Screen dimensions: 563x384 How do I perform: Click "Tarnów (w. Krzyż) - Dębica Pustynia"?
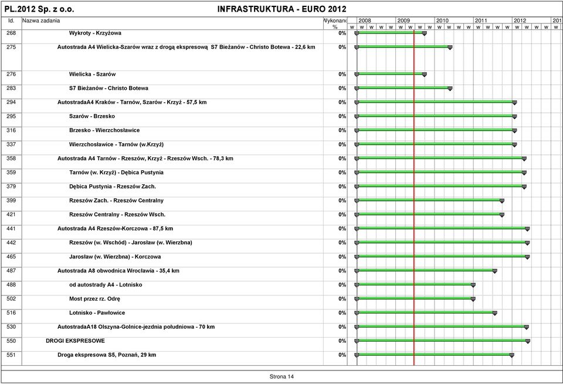[x=116, y=173]
